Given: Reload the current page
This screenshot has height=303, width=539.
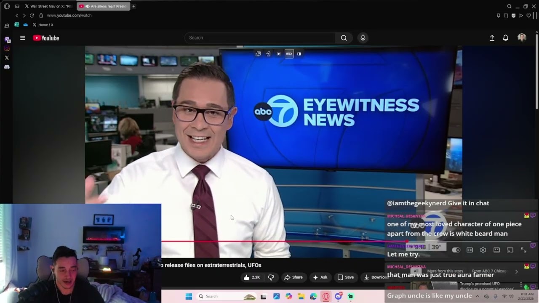Looking at the screenshot, I should [32, 16].
